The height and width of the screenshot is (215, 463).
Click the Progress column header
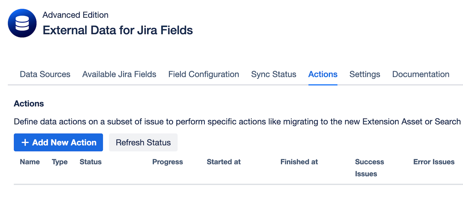167,162
